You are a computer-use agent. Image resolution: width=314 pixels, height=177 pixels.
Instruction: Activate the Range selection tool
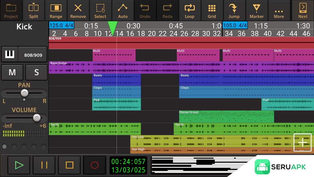(56, 11)
